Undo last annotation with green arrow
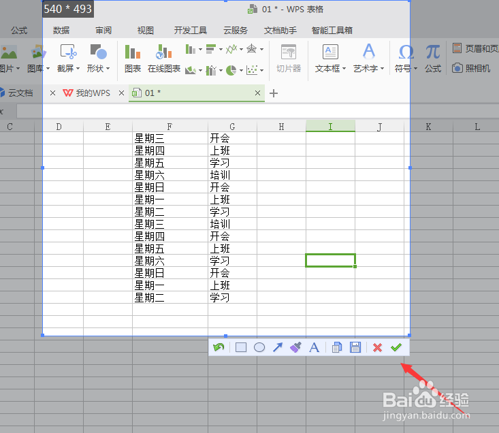 click(219, 347)
